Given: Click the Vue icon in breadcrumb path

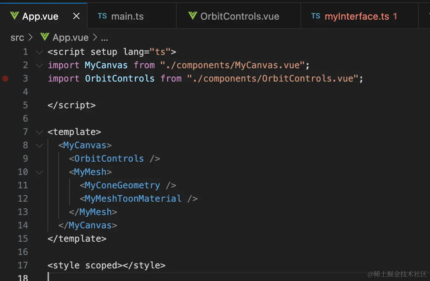Looking at the screenshot, I should pyautogui.click(x=45, y=37).
